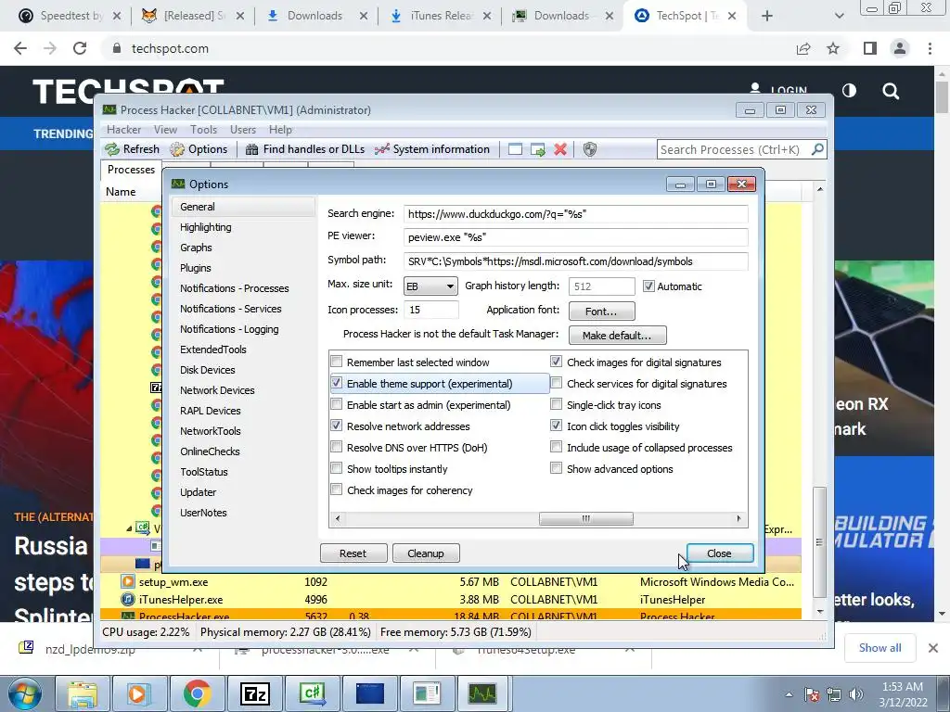Show hidden system tray icons arrow
The image size is (950, 712).
pyautogui.click(x=789, y=694)
